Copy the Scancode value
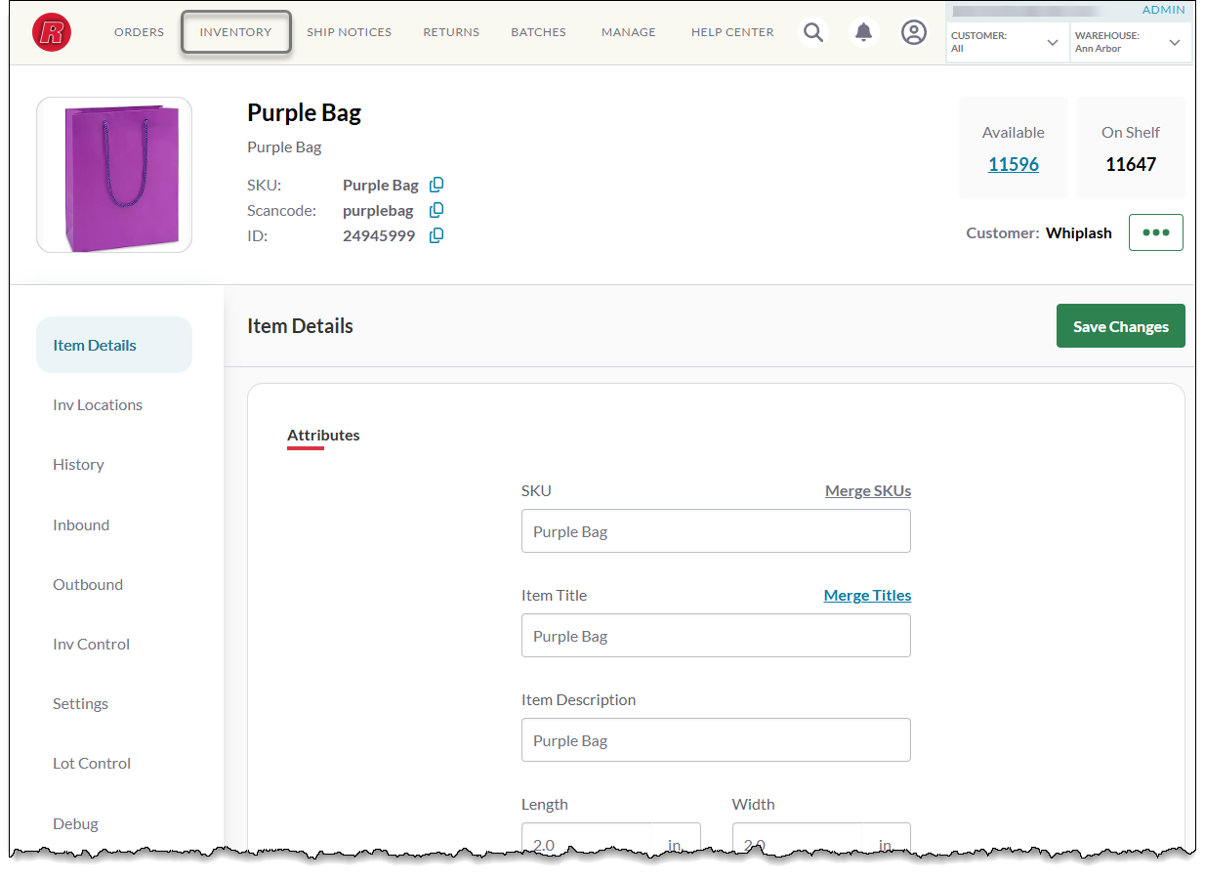This screenshot has width=1205, height=879. pyautogui.click(x=436, y=210)
